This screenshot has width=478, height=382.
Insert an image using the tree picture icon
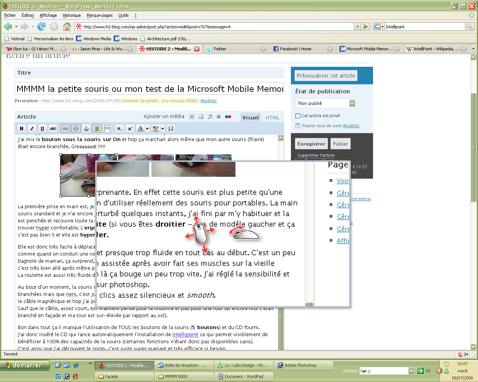coord(97,129)
